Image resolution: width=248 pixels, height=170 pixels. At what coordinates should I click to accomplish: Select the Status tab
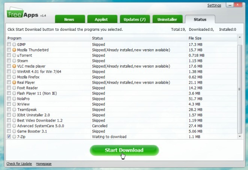coord(200,19)
